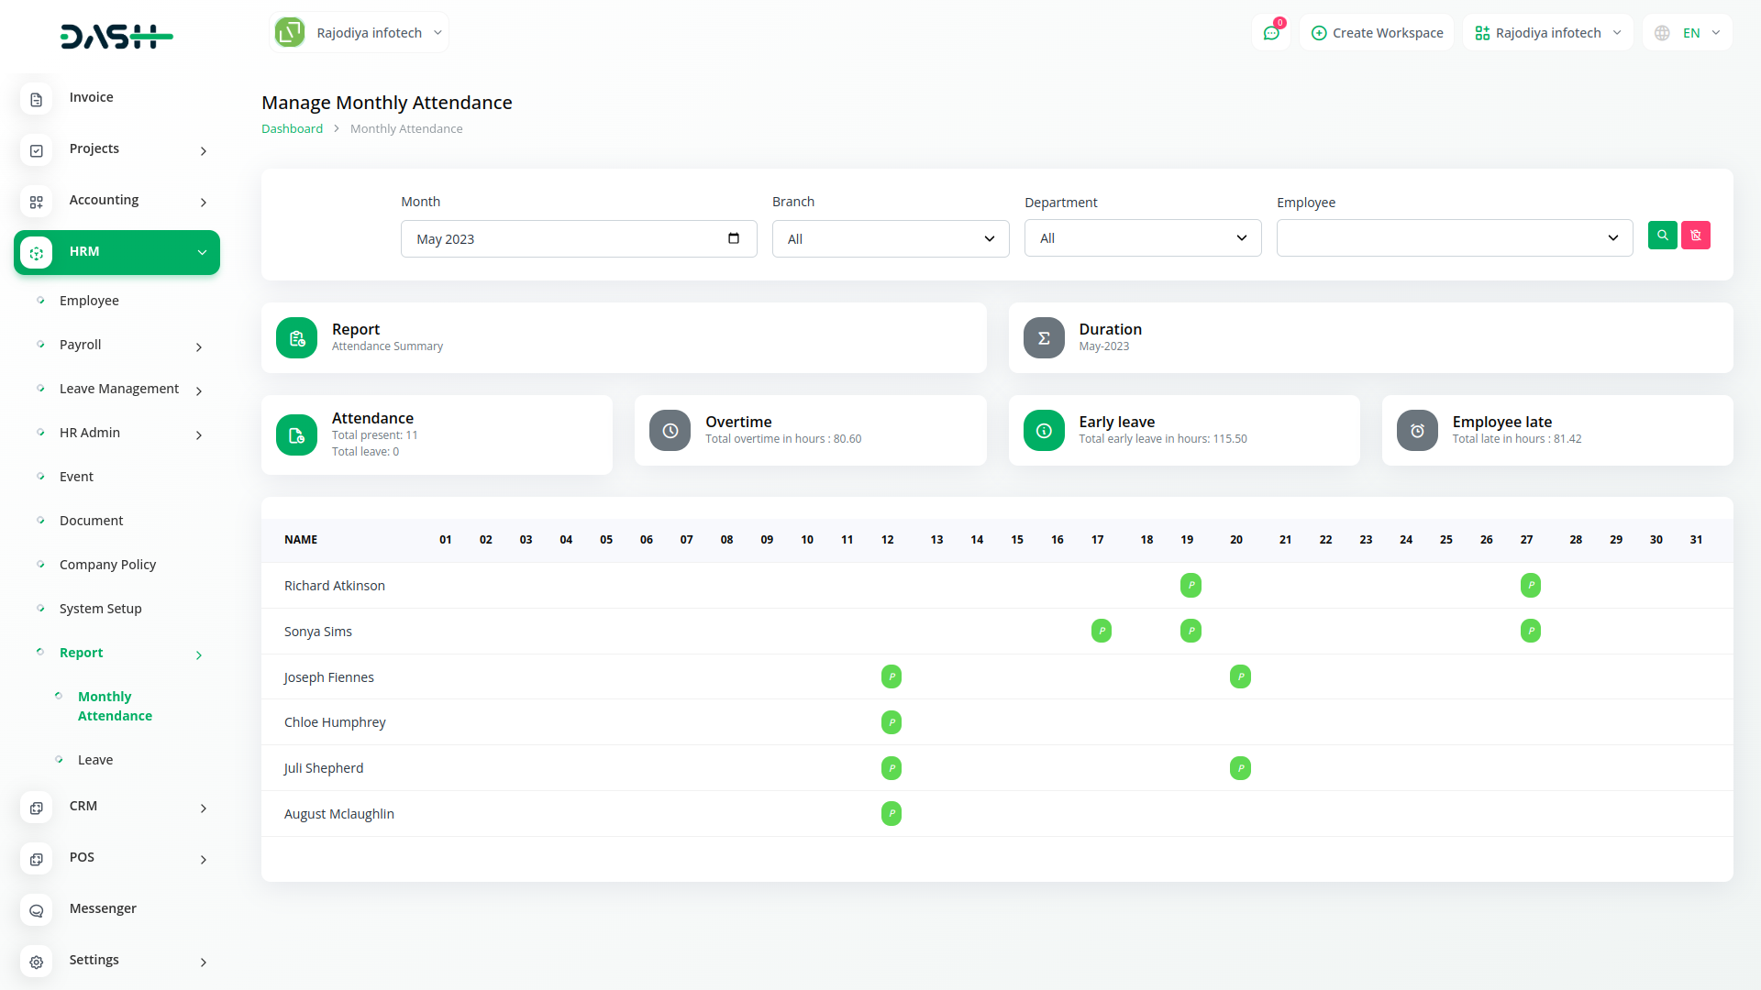
Task: Toggle Sonya Sims' presence badge on day 17
Action: coord(1102,631)
